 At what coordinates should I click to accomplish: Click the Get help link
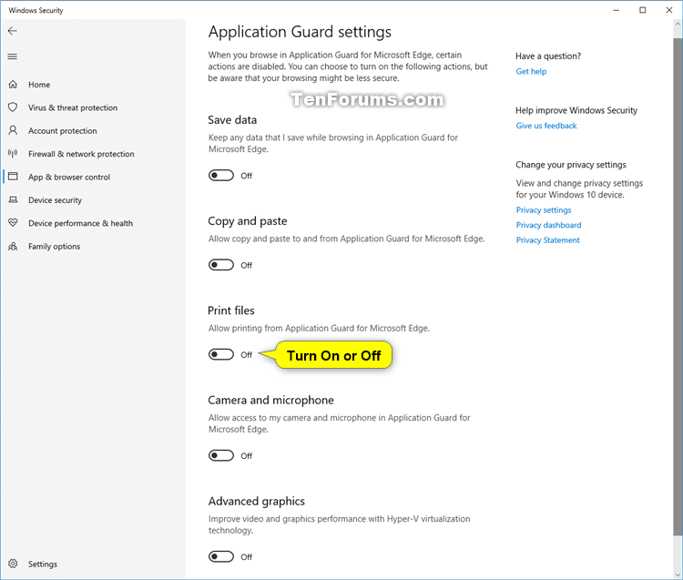click(x=531, y=71)
